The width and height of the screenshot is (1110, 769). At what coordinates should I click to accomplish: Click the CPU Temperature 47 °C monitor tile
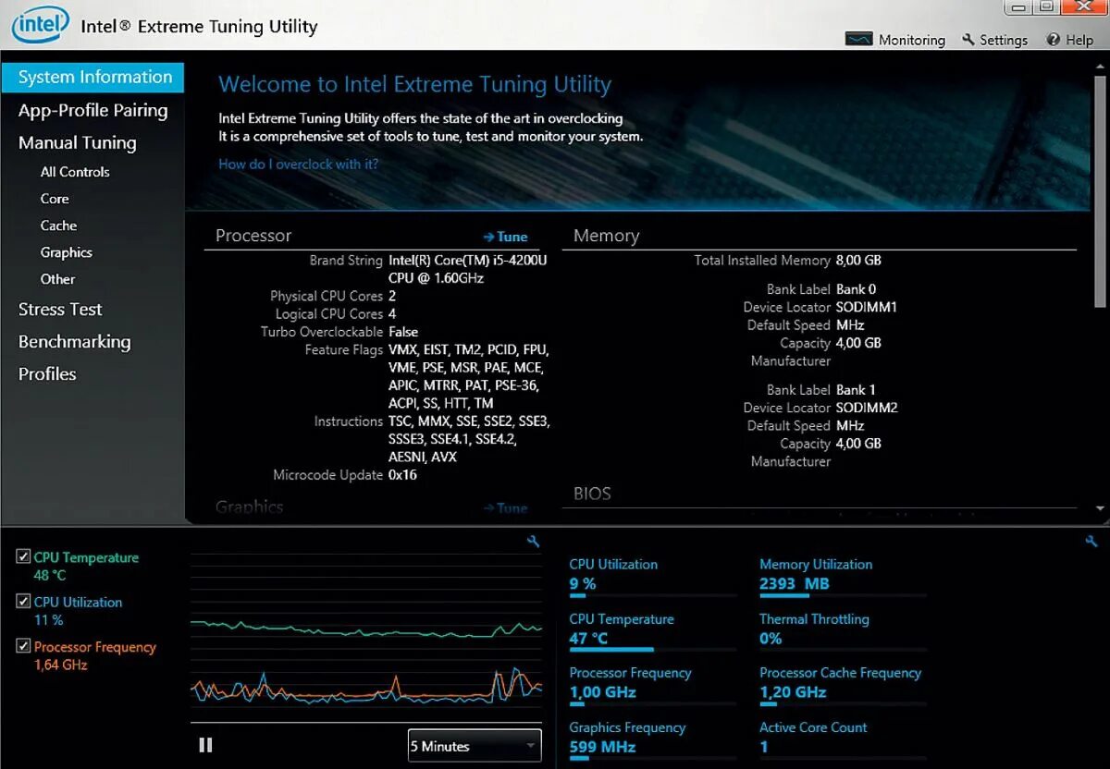click(652, 631)
